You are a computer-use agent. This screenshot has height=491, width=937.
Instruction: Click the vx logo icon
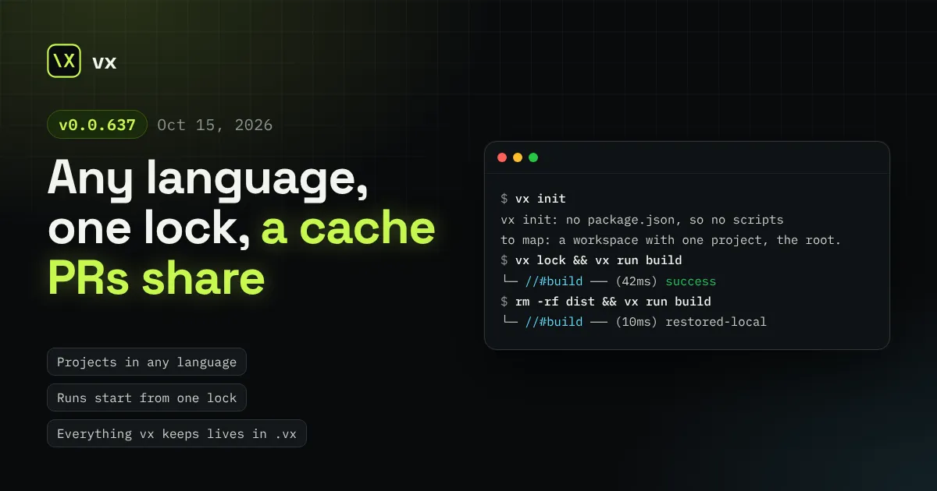point(64,61)
